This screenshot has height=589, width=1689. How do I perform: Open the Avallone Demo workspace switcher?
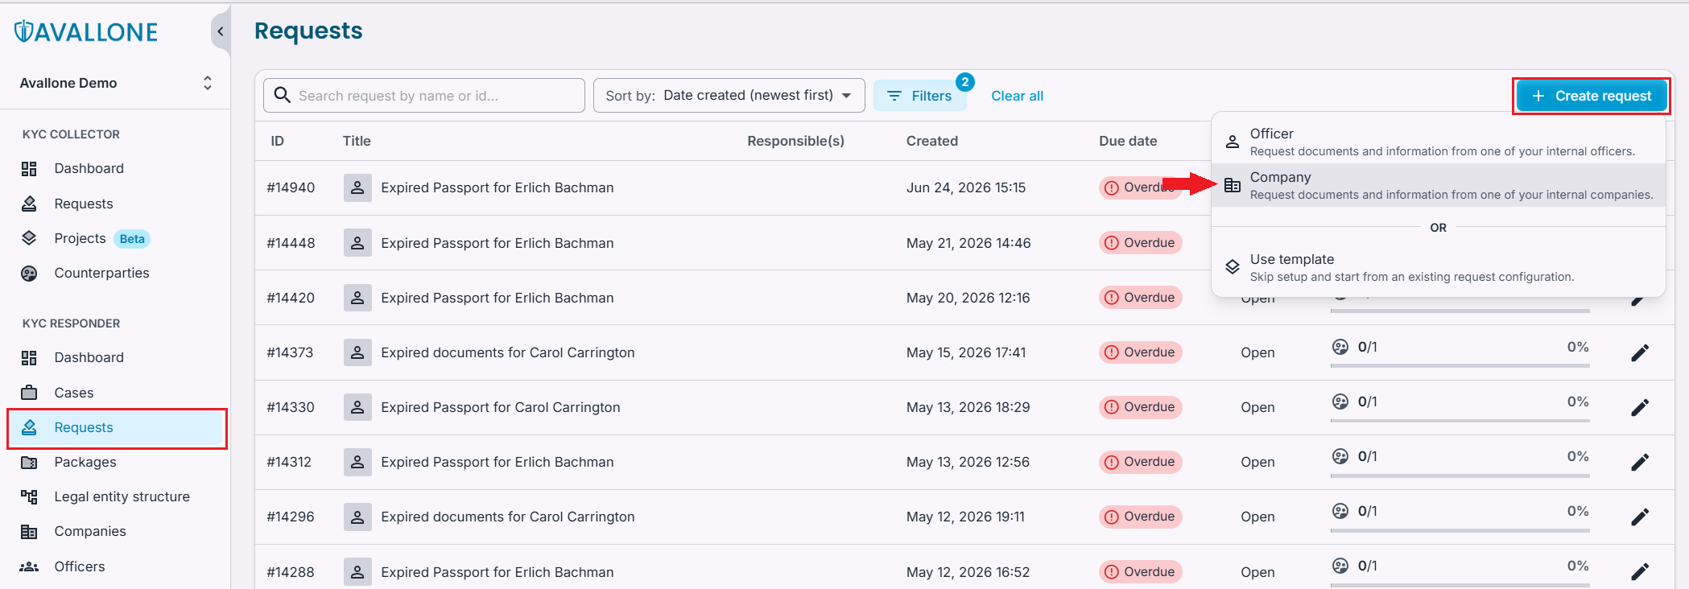coord(116,83)
